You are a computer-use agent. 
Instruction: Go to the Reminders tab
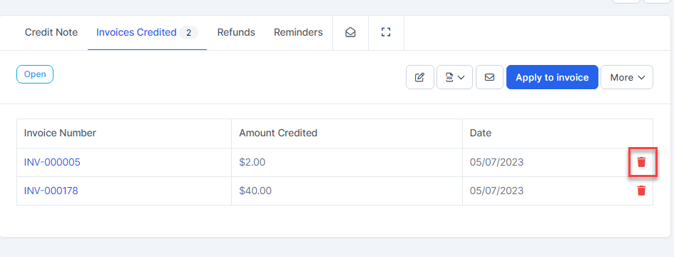pos(298,32)
